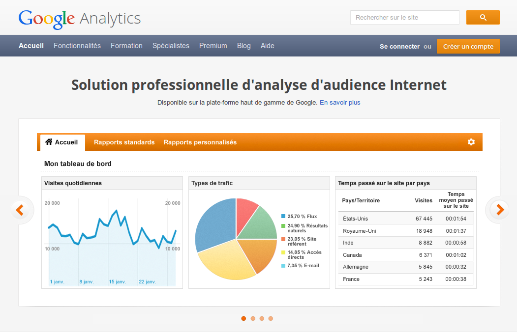
Task: Select the second carousel dot
Action: pos(253,318)
